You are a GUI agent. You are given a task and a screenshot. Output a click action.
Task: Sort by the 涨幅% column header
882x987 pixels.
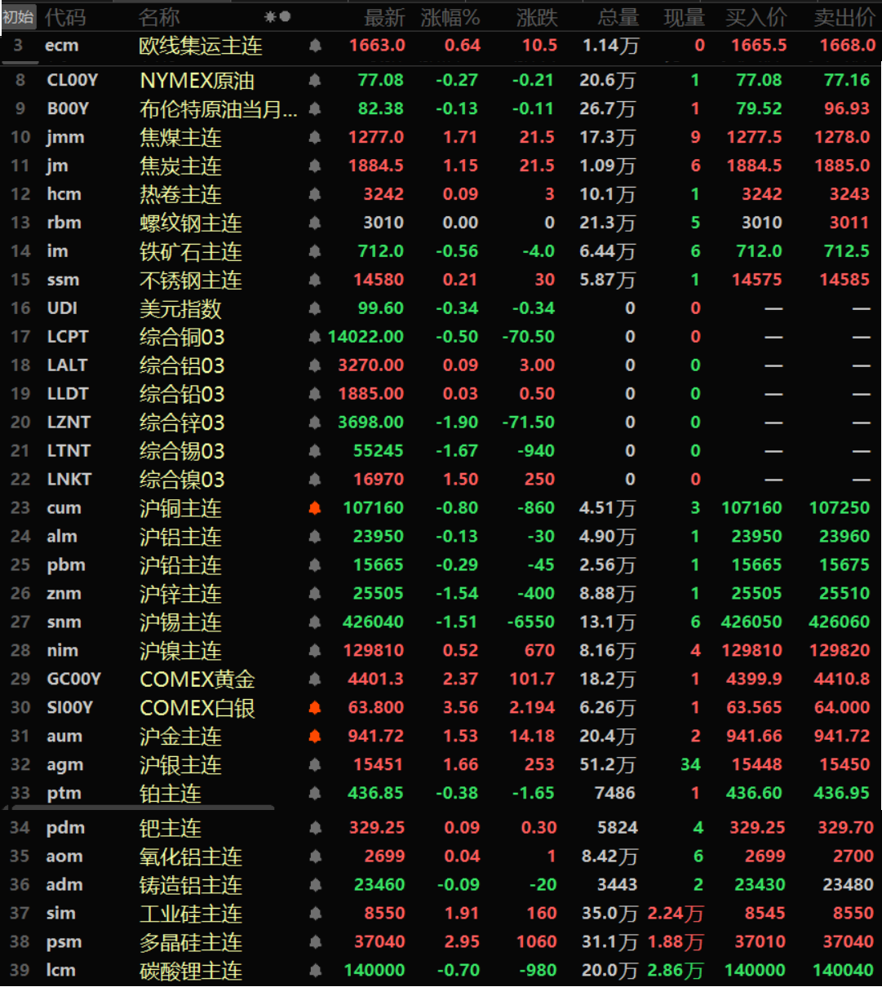click(450, 17)
